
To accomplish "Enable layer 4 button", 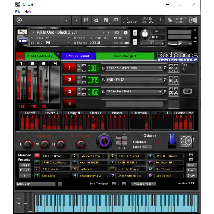I will tap(70, 103).
